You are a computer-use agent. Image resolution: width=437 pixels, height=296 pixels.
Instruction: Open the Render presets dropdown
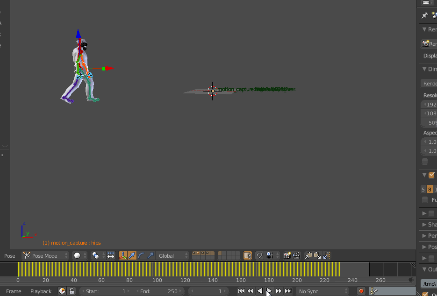[429, 83]
